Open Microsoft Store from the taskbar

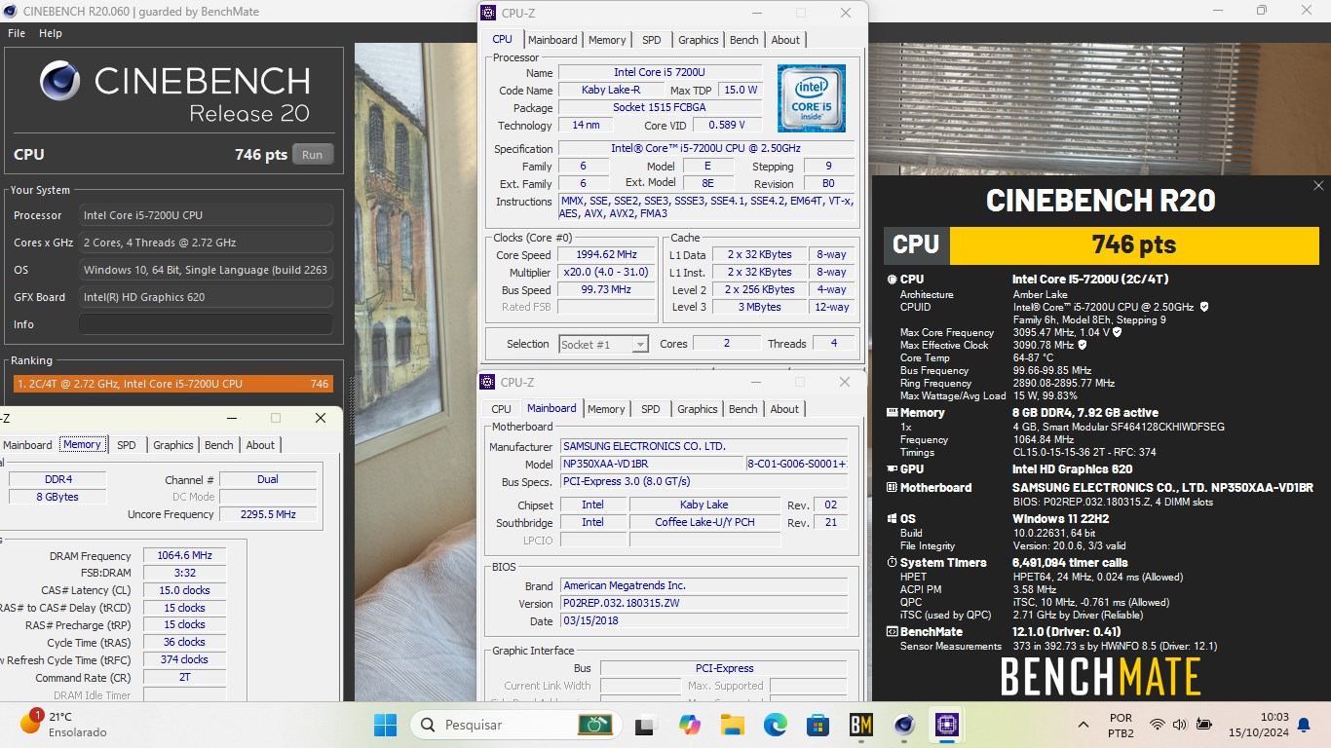(818, 725)
